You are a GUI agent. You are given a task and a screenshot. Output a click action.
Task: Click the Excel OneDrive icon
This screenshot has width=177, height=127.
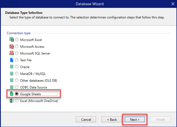click(11, 101)
